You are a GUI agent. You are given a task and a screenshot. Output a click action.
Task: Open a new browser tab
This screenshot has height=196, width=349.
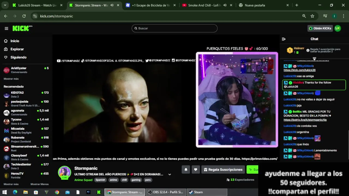(297, 5)
